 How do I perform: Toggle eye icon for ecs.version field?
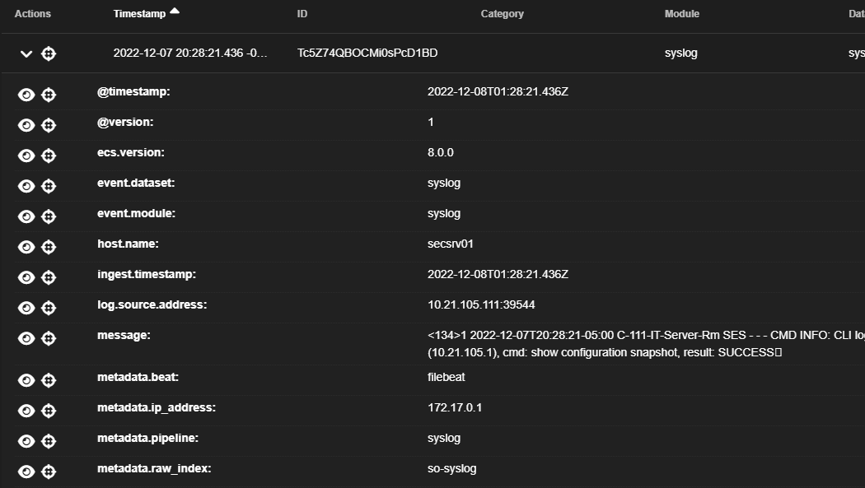26,156
